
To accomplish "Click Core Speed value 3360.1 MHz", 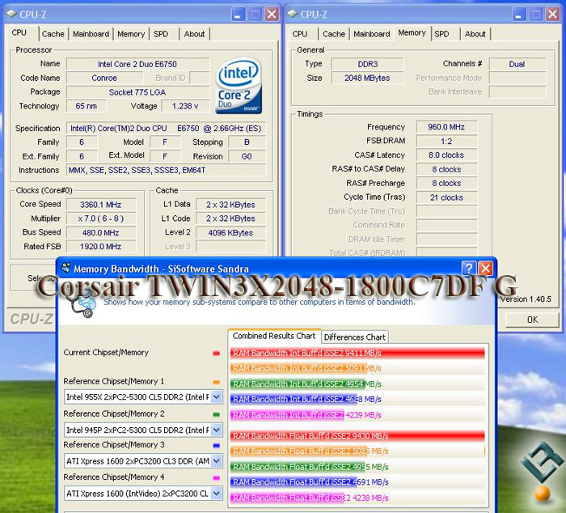I will [101, 205].
